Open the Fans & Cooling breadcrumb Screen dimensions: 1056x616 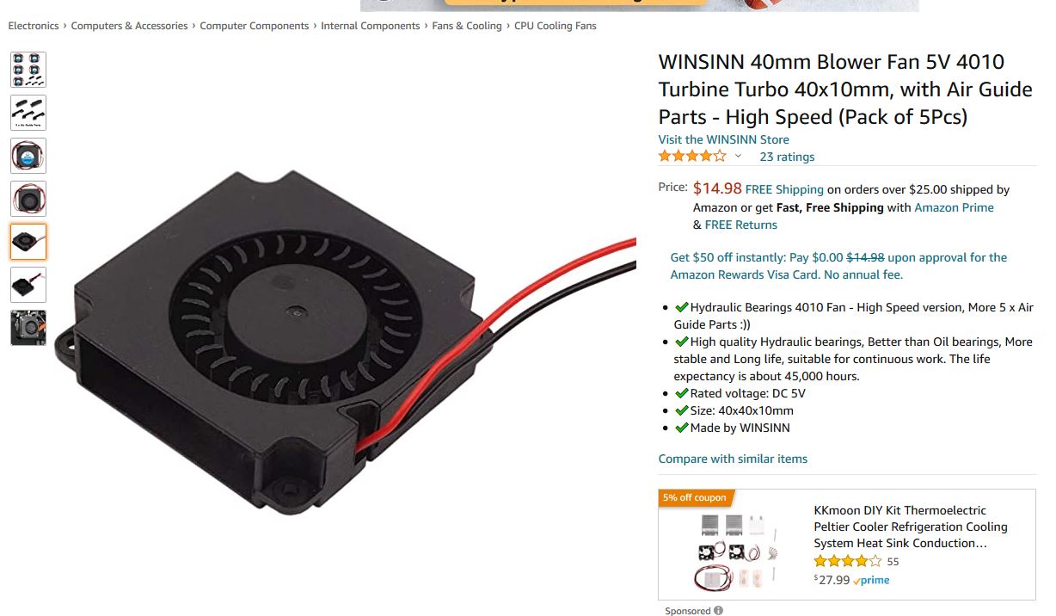(x=467, y=26)
